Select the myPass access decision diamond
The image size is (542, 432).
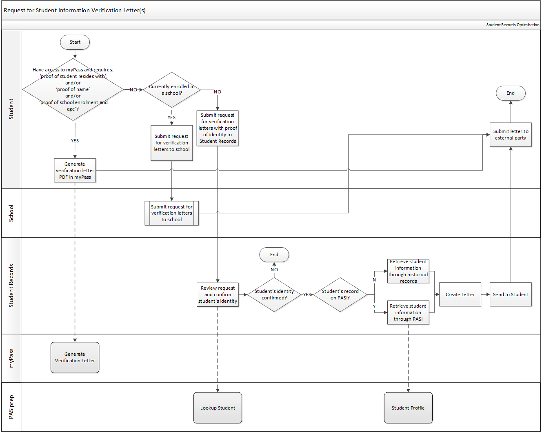73,89
